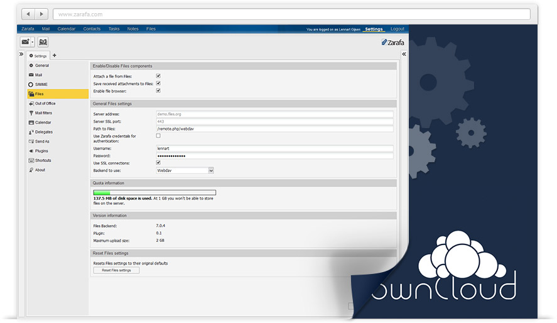Toggle Use SSL connections checkbox
This screenshot has width=557, height=323.
click(158, 163)
